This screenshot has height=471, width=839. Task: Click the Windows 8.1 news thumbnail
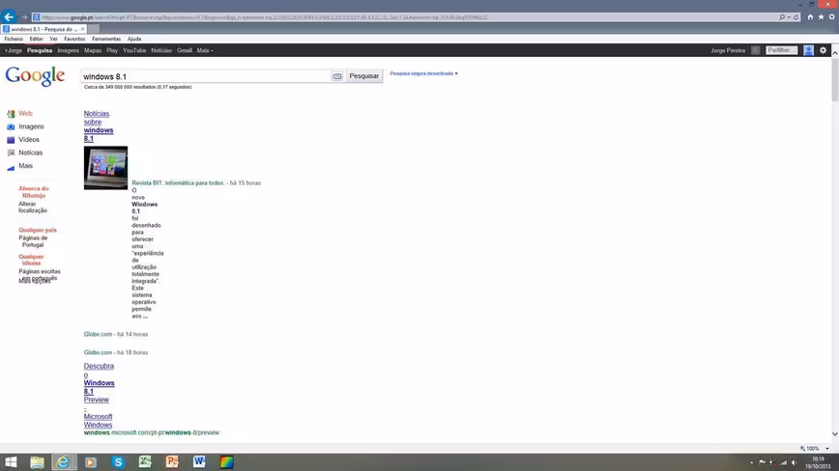105,168
